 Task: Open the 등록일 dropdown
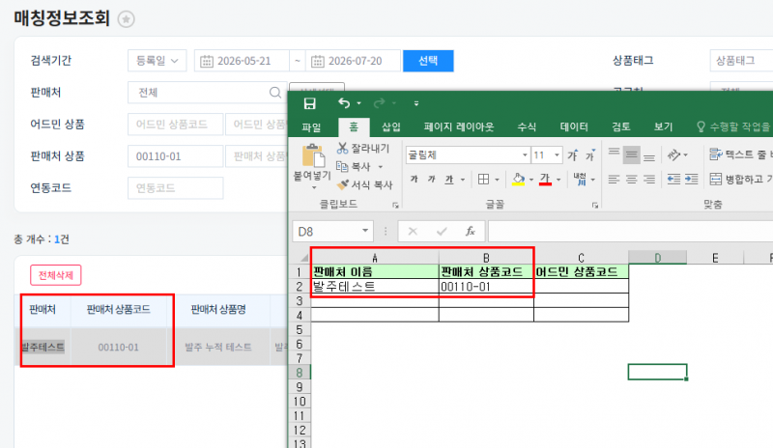point(157,61)
